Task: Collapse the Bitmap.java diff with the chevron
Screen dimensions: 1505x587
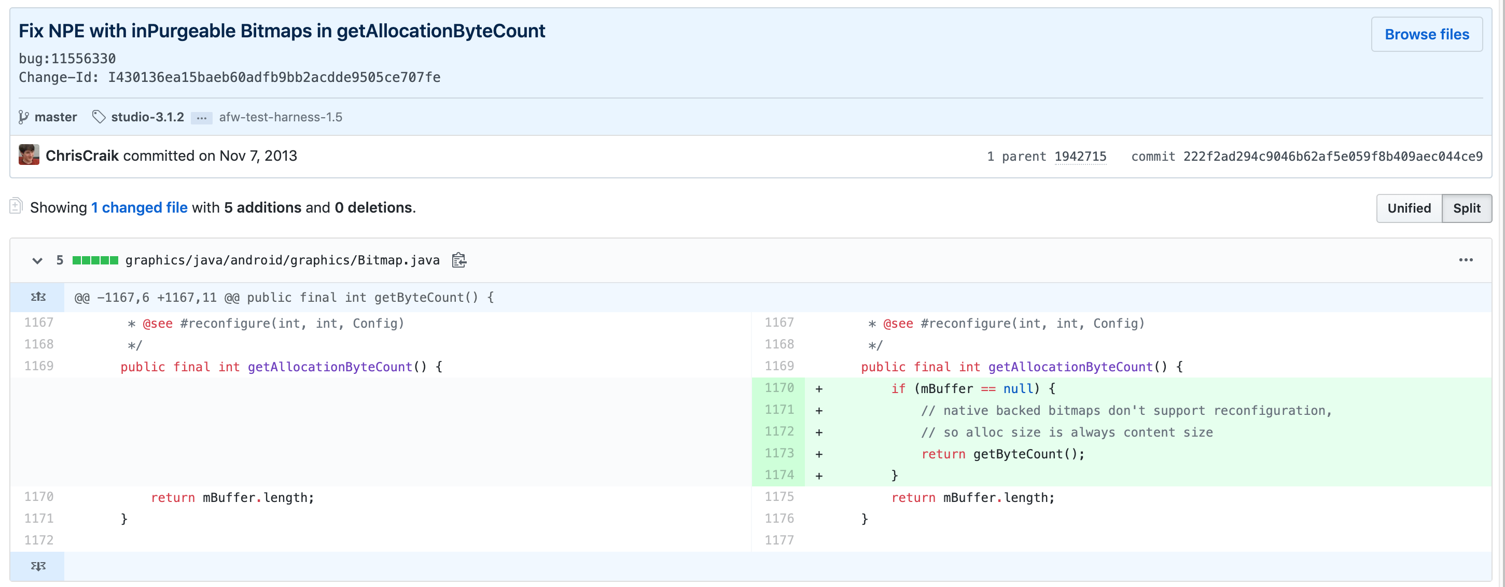Action: 37,260
